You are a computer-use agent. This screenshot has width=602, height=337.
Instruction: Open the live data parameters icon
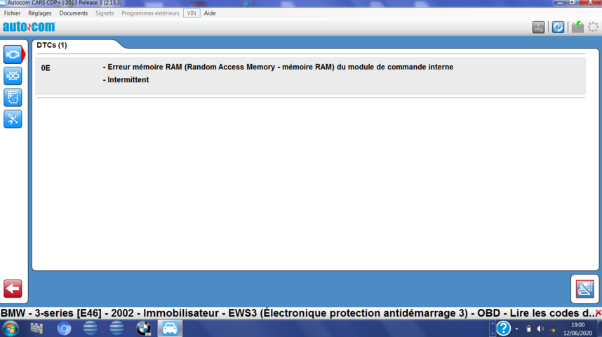click(x=13, y=98)
